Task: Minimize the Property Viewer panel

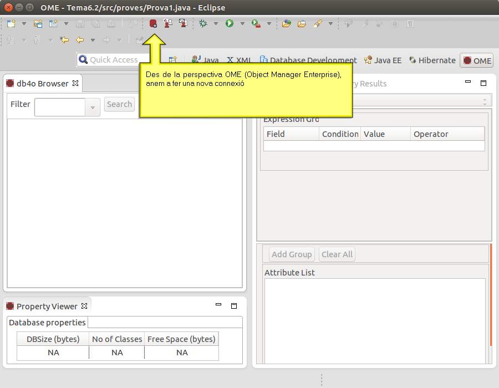Action: (218, 305)
